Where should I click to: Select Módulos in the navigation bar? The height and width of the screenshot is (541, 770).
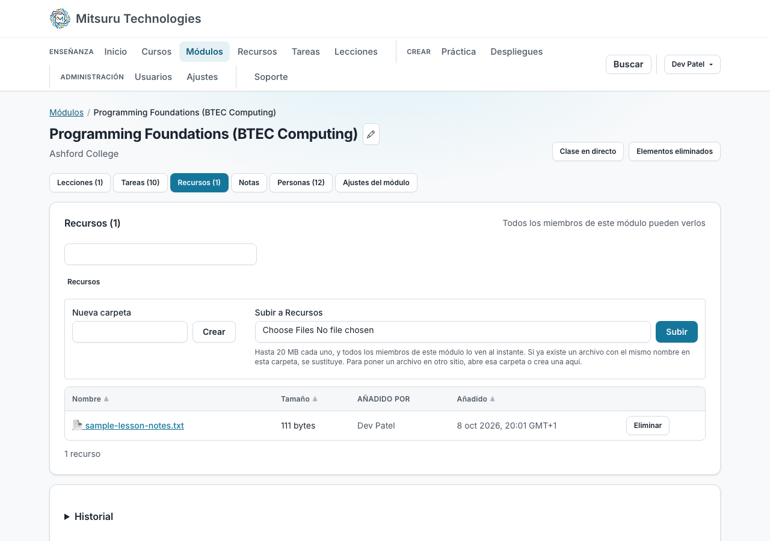(x=205, y=52)
